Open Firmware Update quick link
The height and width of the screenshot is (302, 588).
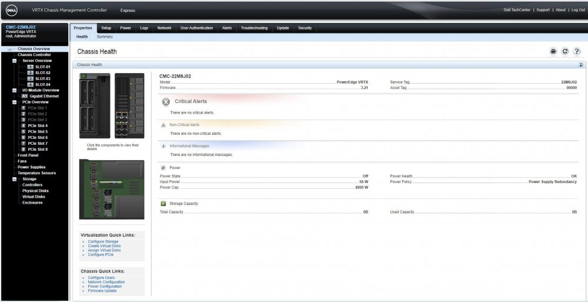(x=102, y=291)
